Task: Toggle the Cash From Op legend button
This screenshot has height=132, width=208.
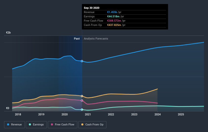Action: (92, 125)
